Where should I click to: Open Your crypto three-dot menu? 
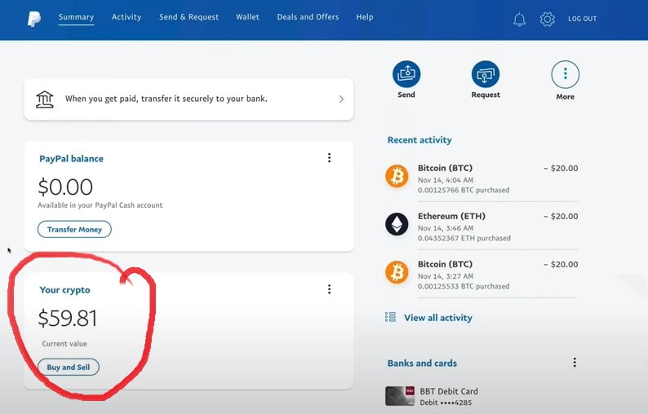329,289
